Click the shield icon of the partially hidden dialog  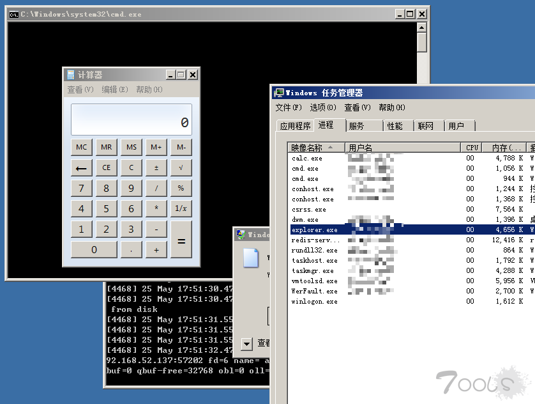tap(241, 234)
